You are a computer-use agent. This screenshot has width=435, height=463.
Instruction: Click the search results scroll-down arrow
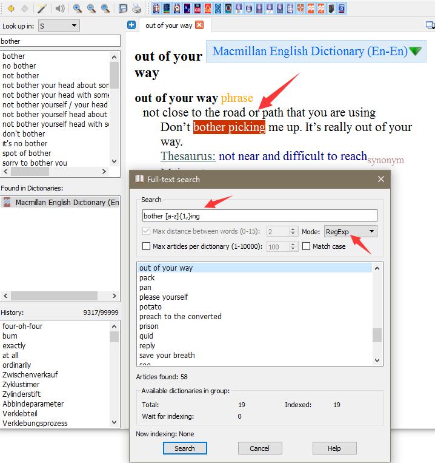click(377, 360)
